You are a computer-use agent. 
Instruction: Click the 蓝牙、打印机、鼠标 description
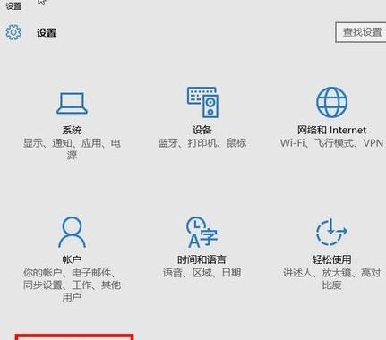coord(202,143)
